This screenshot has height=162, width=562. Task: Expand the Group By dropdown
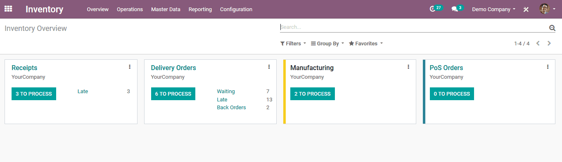point(327,43)
